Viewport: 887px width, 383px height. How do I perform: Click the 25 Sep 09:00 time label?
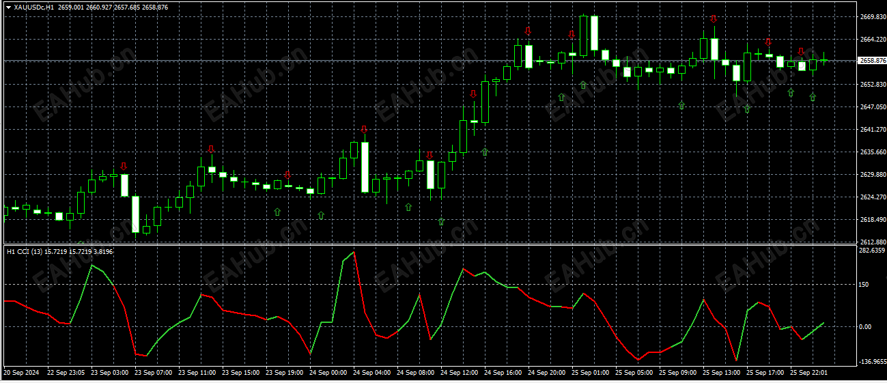(x=677, y=373)
